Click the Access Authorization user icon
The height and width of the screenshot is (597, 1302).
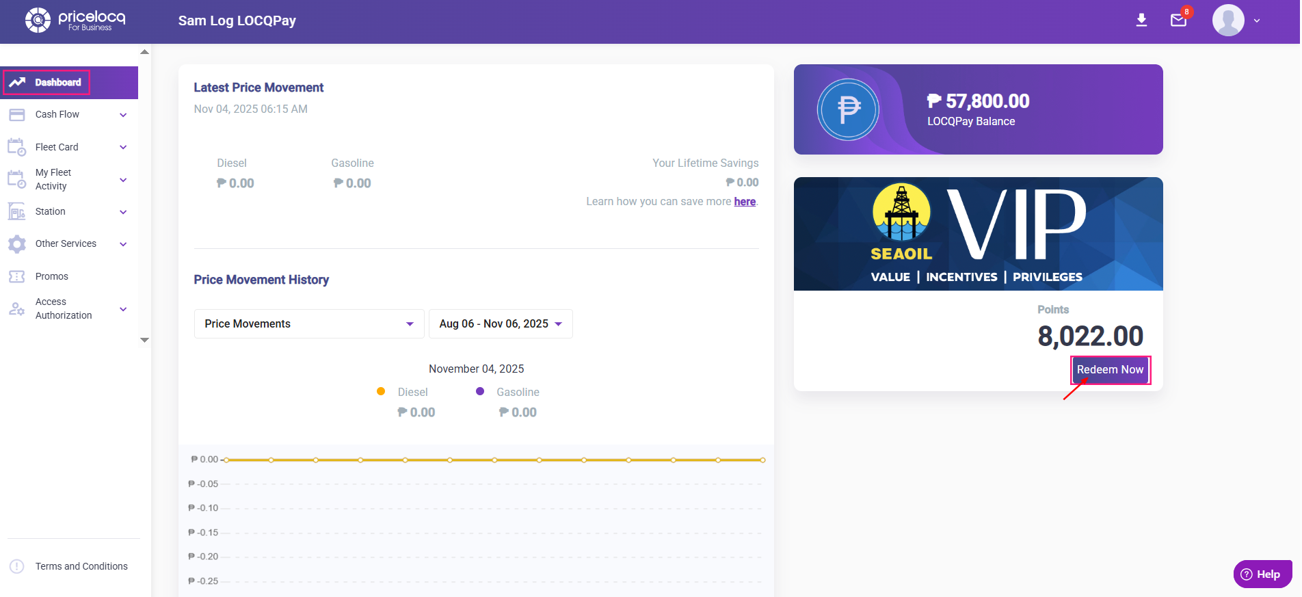pos(17,309)
